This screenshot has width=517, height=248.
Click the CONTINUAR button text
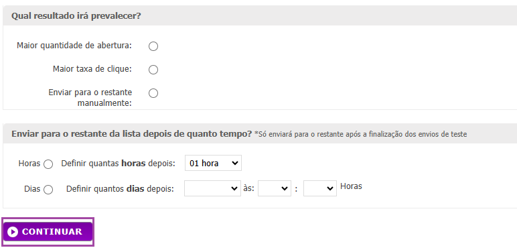[x=52, y=232]
